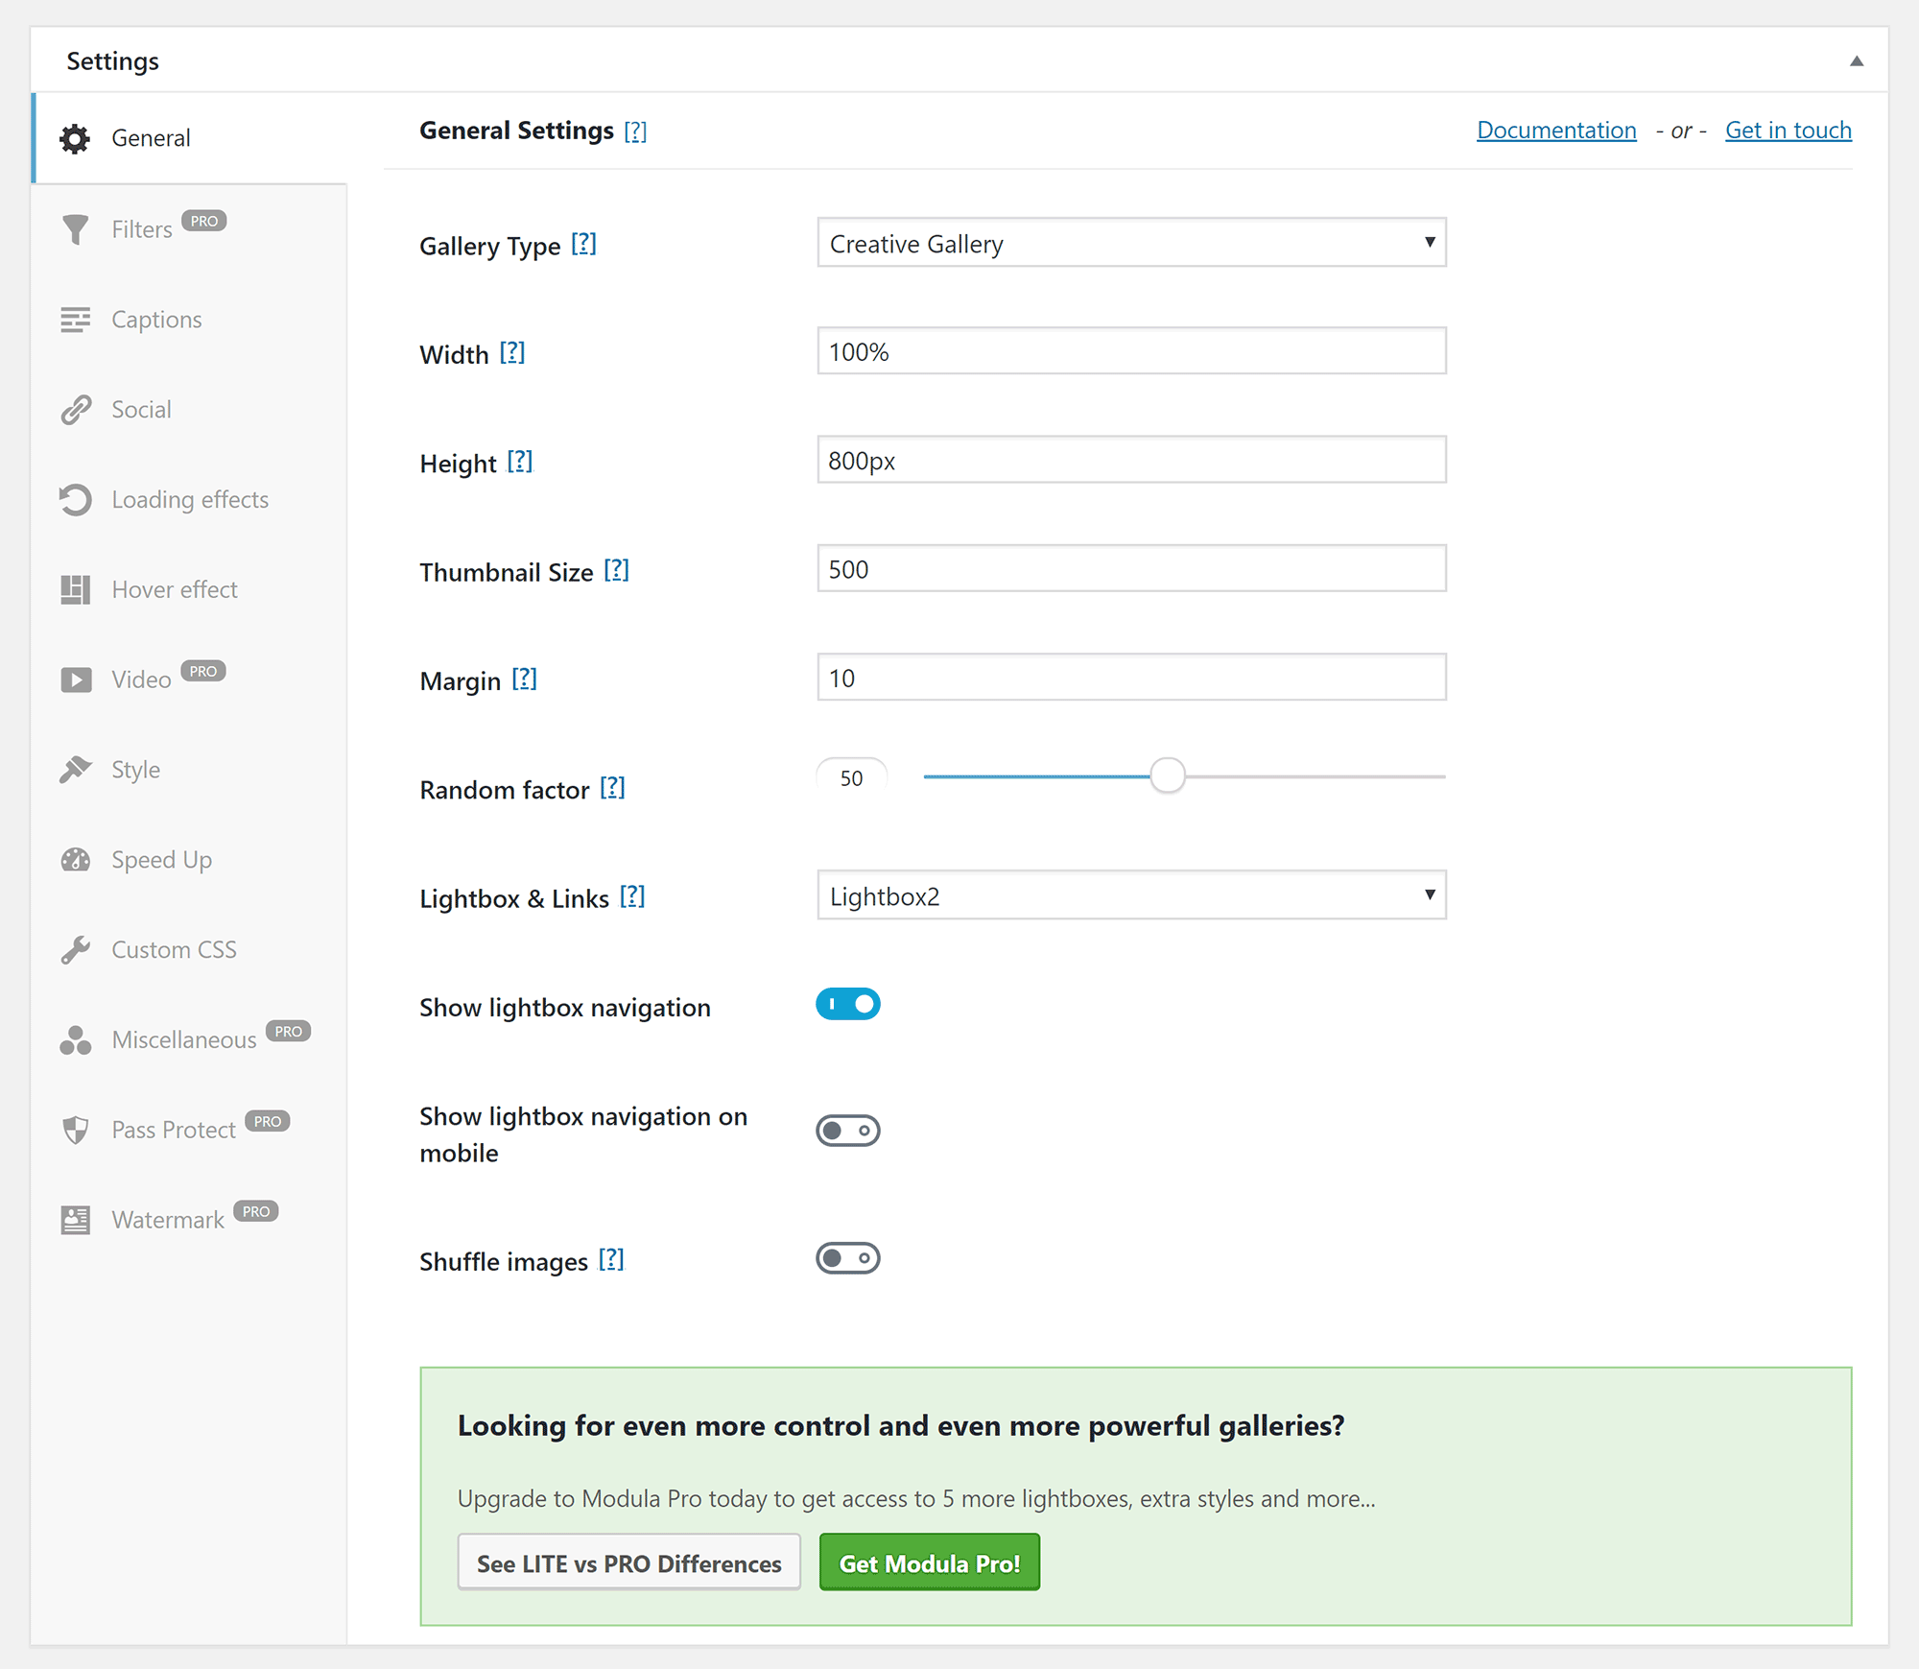The image size is (1919, 1669).
Task: Click the Speed Up gauge icon
Action: pos(75,860)
